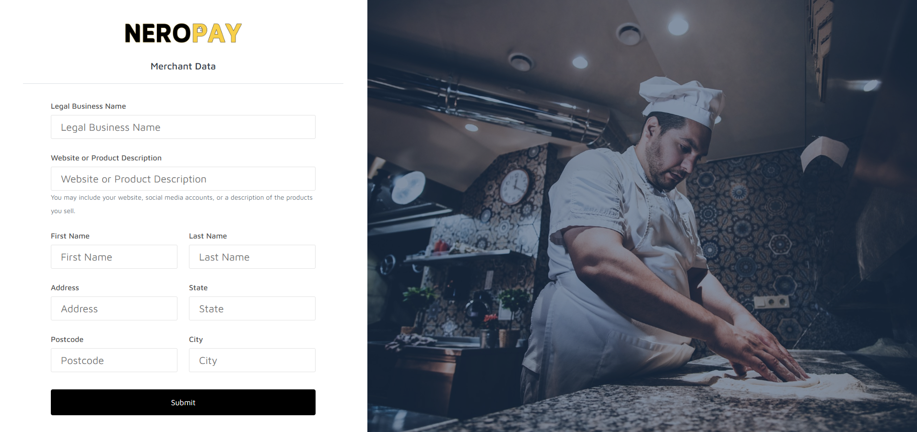Click the lock icon inside the logo
This screenshot has width=917, height=432.
point(200,30)
